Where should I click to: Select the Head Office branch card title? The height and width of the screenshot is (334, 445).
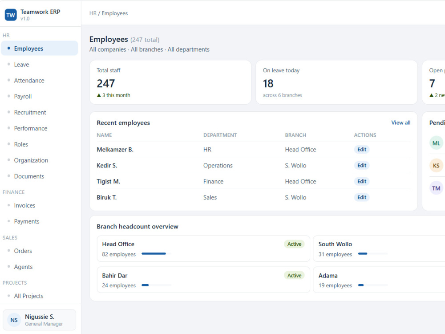(x=118, y=244)
